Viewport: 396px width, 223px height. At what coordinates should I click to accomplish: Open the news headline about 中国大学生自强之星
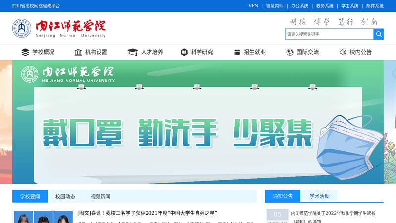tap(147, 213)
